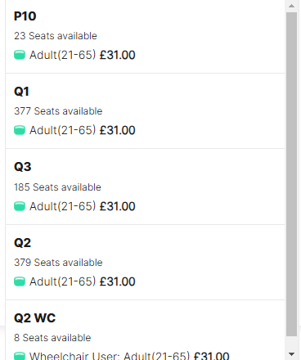Pick Q3 Adult(21-65) £31.00 ticket
This screenshot has height=360, width=301.
pyautogui.click(x=83, y=206)
